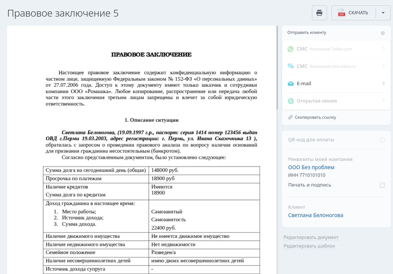This screenshot has width=393, height=274.
Task: Expand the Twilio SMS option chevron
Action: 383,49
